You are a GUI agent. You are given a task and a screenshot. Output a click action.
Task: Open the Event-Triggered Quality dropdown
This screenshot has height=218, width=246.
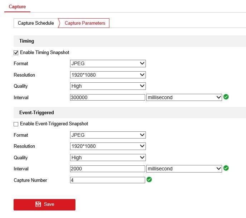tap(108, 158)
